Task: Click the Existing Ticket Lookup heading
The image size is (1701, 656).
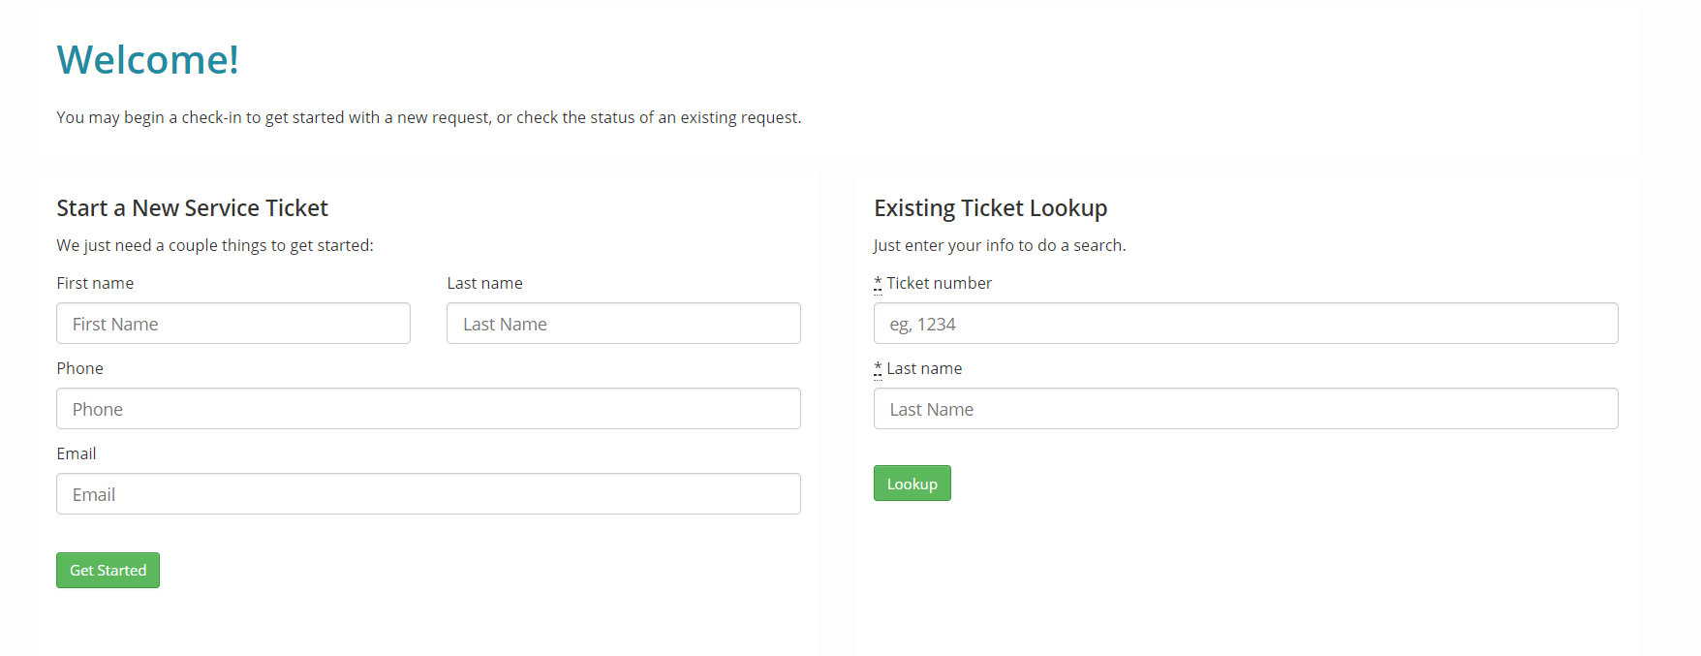Action: (x=991, y=208)
